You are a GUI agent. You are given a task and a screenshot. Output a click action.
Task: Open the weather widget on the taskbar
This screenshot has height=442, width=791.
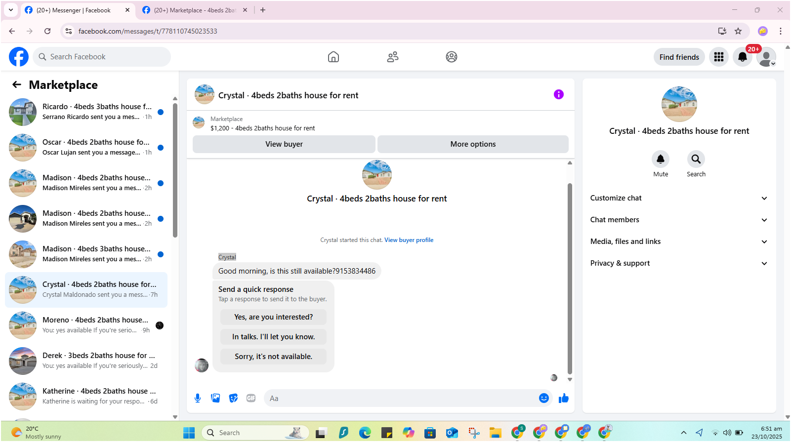pos(37,433)
